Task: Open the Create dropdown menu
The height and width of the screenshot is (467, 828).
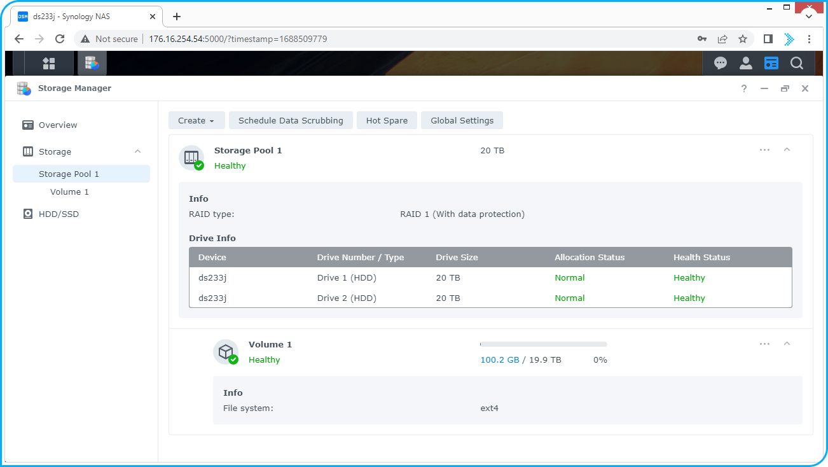Action: (x=197, y=120)
